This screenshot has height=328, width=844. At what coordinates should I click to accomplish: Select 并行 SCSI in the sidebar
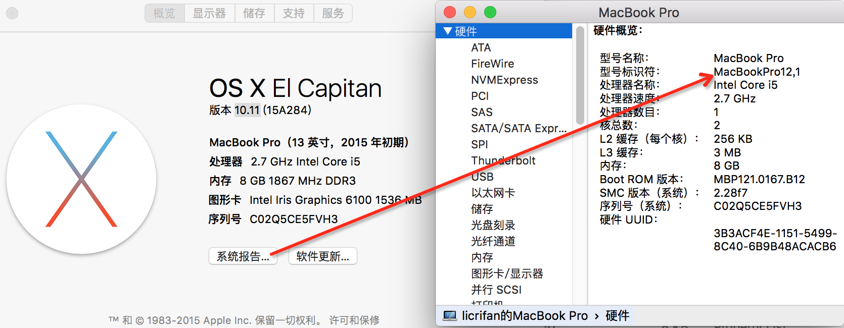point(496,290)
